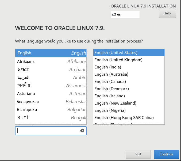181x161 pixels.
Task: Select English (United States) locale
Action: [129, 53]
